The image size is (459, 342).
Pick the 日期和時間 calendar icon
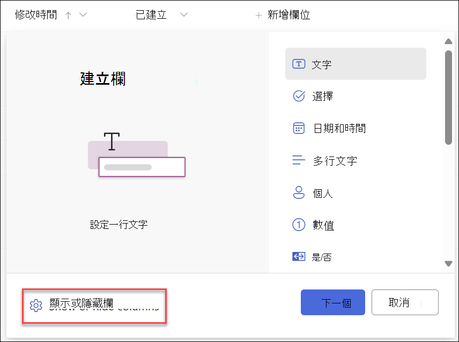pyautogui.click(x=299, y=128)
